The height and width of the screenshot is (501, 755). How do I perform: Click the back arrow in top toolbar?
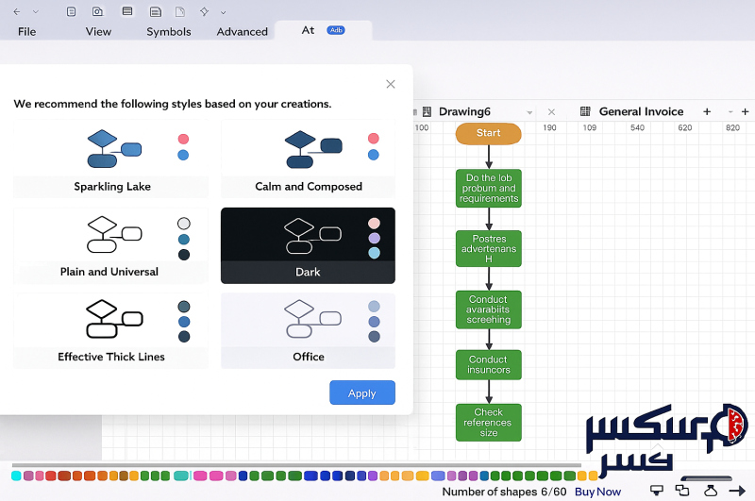click(x=17, y=11)
